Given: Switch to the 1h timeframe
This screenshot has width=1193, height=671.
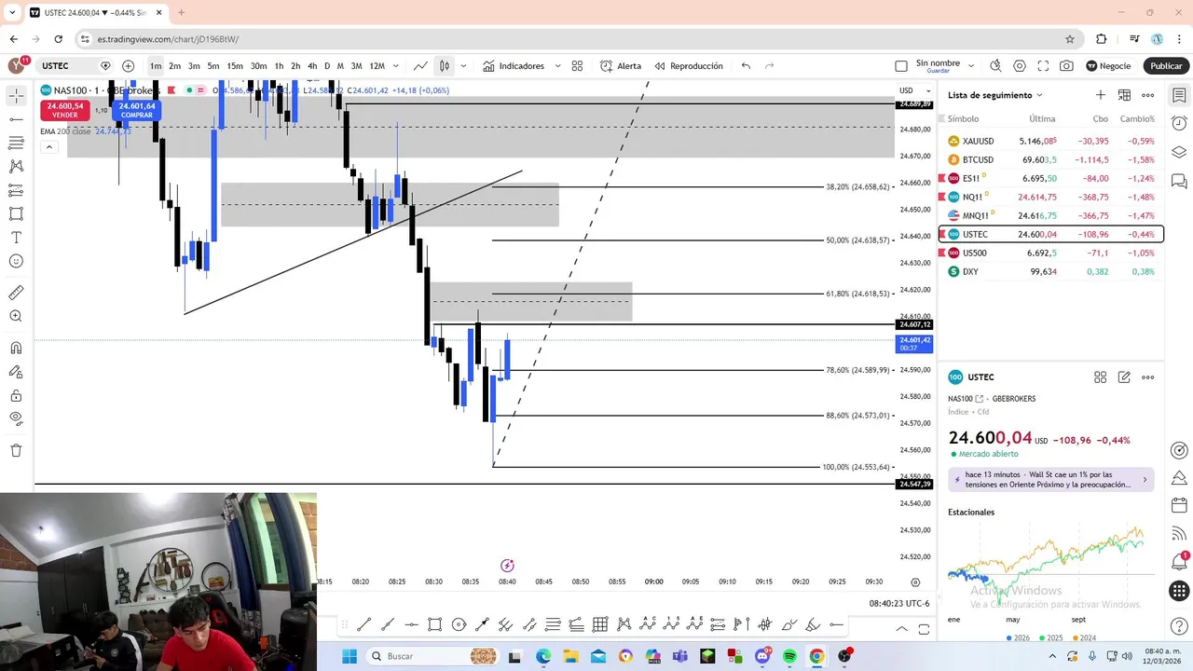Looking at the screenshot, I should click(x=279, y=66).
